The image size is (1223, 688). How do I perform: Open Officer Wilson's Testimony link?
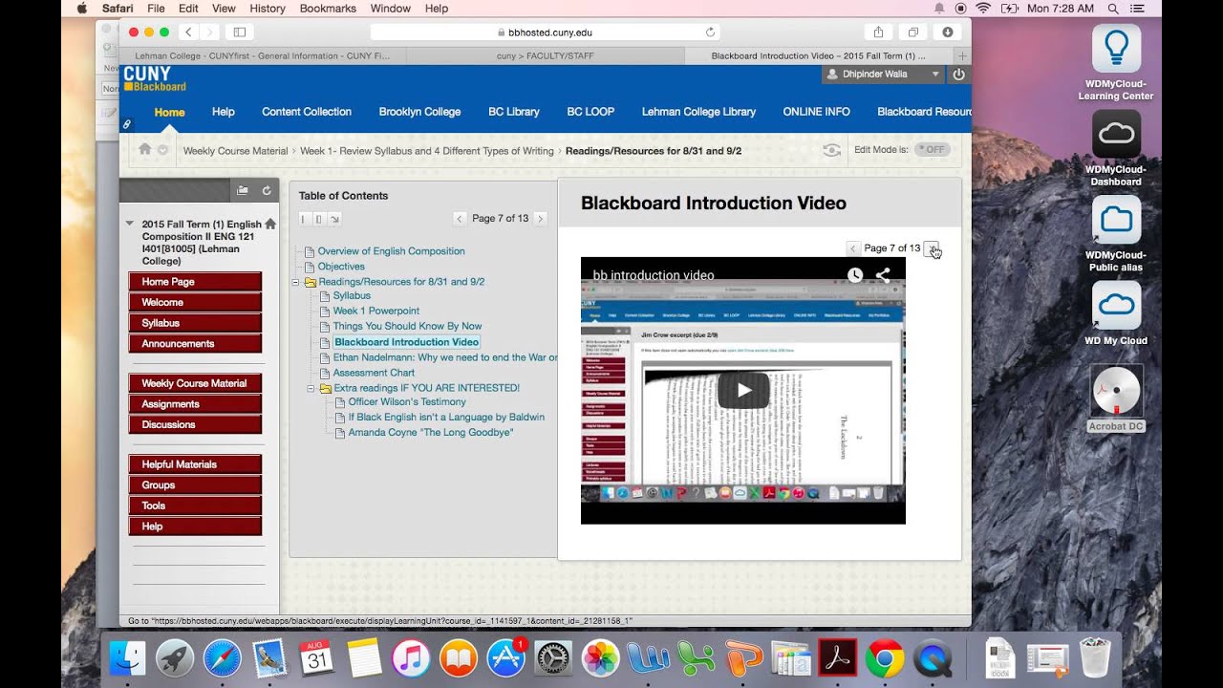click(407, 402)
